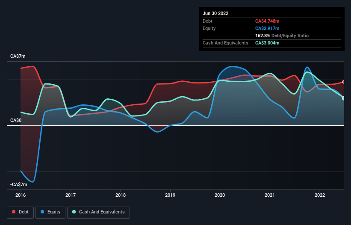Click the Jun 30 2022 tooltip date
The image size is (351, 225).
click(215, 13)
